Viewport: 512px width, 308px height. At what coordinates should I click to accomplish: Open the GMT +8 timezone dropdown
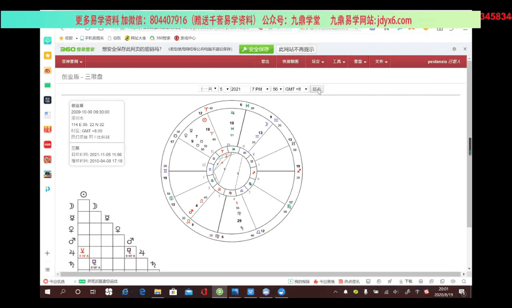point(296,89)
